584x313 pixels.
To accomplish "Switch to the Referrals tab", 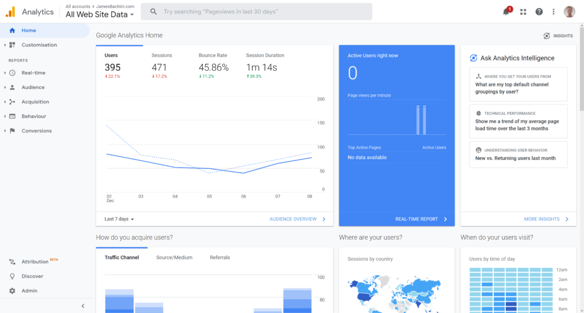I will click(220, 258).
